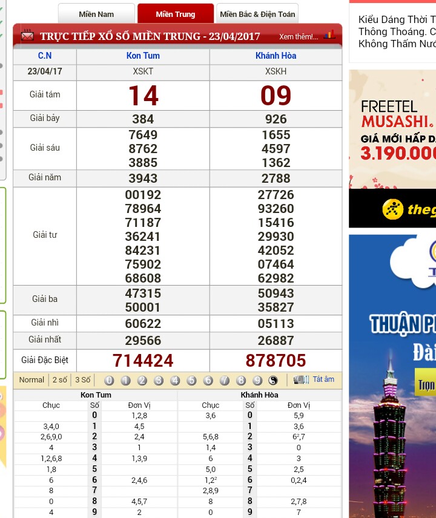Switch to 3 Số display mode

pyautogui.click(x=83, y=380)
